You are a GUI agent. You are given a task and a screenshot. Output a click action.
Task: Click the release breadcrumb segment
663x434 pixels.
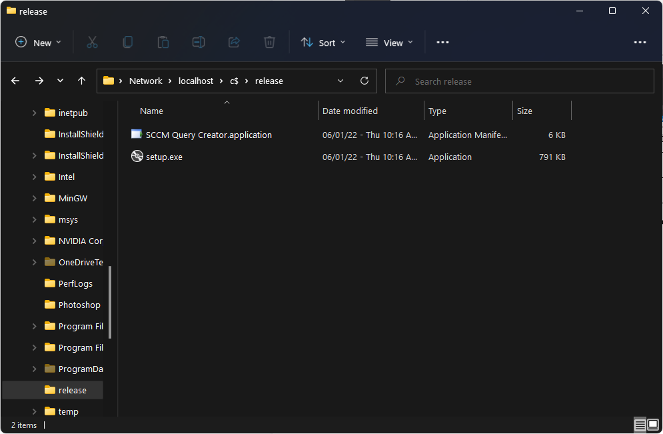[269, 81]
